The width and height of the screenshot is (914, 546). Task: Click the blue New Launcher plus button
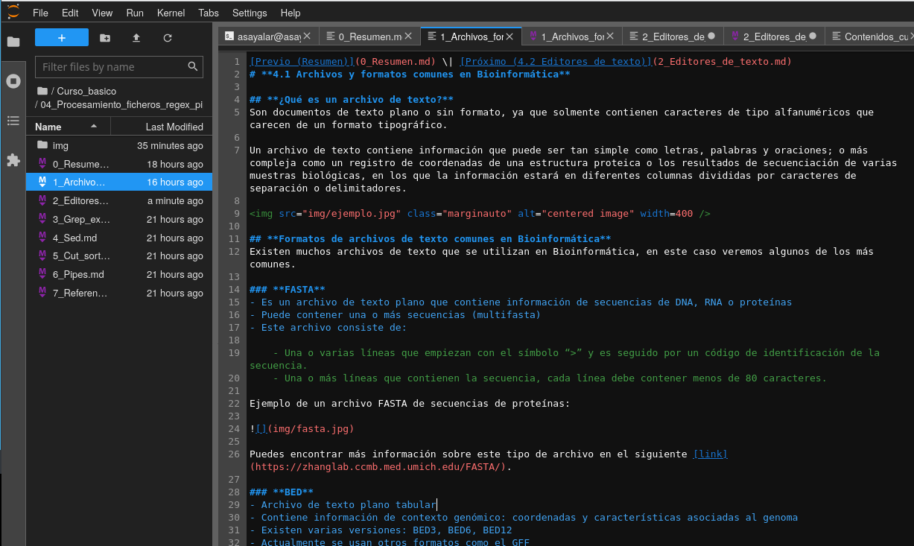(x=62, y=37)
